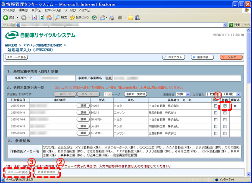The height and width of the screenshot is (183, 252).
Task: Open Favorites (お気に入り) star button
Action: [79, 18]
